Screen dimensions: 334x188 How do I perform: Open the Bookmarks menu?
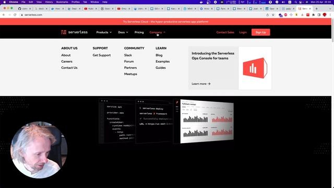(62, 2)
